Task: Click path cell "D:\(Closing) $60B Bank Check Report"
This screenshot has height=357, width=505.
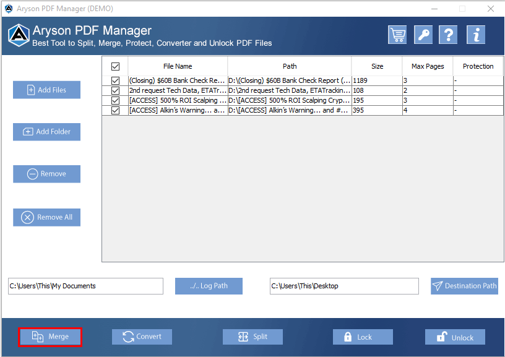Action: 290,80
